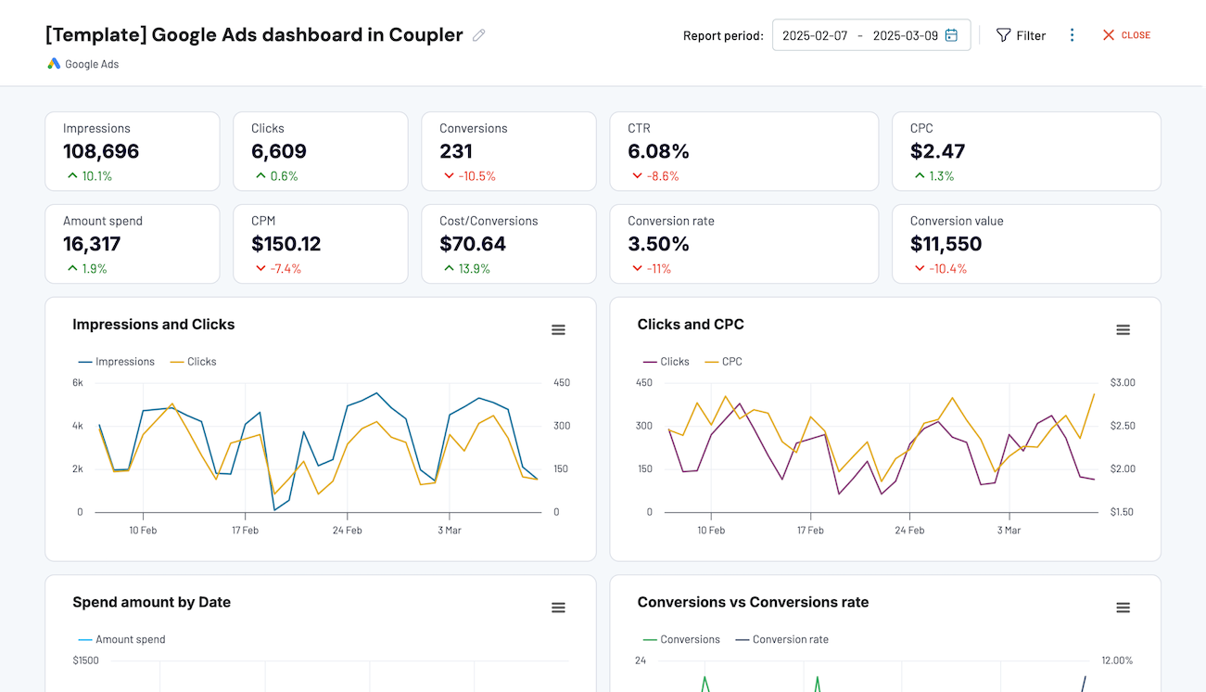The height and width of the screenshot is (692, 1206).
Task: Select the Conversions KPI card
Action: click(x=508, y=150)
